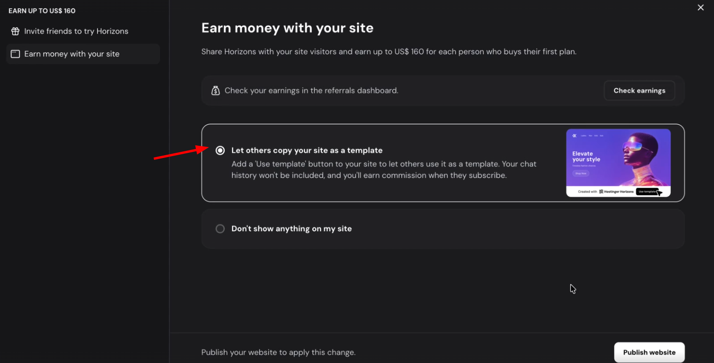Click the money bag icon in earnings banner
Viewport: 714px width, 363px height.
[216, 91]
